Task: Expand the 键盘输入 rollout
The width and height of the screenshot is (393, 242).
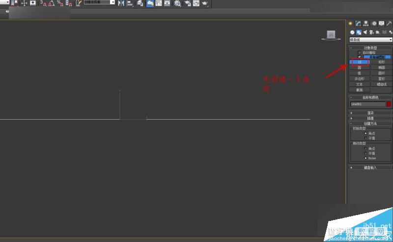Action: 370,168
